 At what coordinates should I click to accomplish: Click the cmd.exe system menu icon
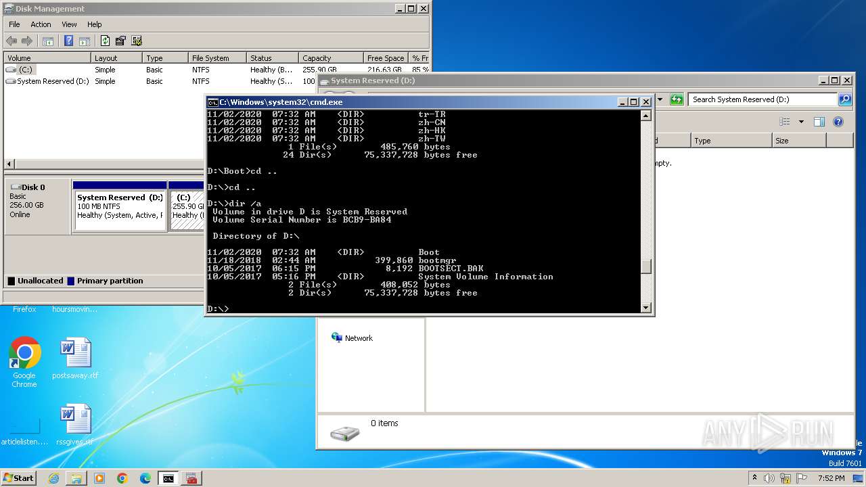tap(212, 101)
